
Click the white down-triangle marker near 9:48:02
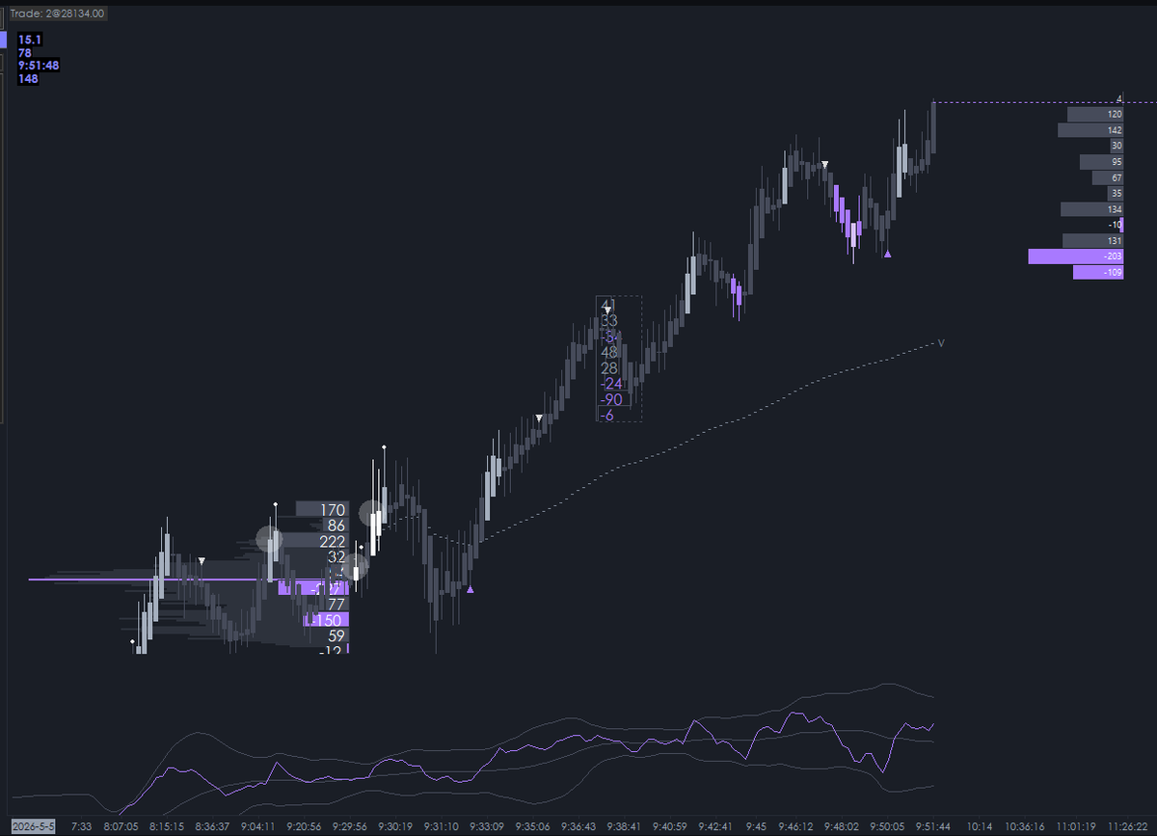tap(825, 165)
